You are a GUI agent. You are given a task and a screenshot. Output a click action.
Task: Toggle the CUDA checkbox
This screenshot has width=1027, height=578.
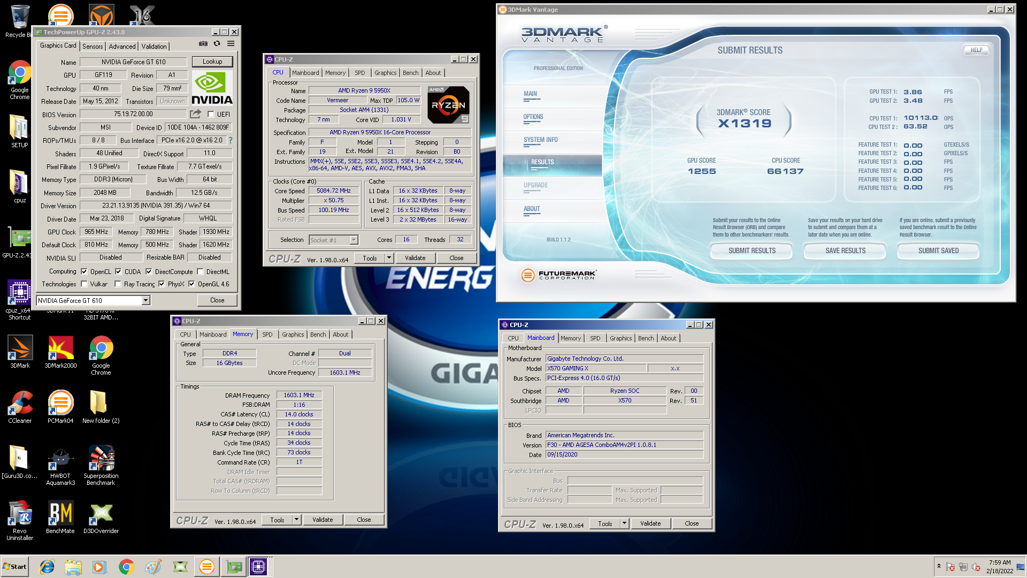pyautogui.click(x=118, y=271)
